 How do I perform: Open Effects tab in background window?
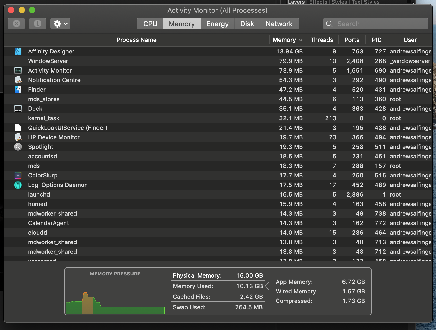tap(318, 2)
